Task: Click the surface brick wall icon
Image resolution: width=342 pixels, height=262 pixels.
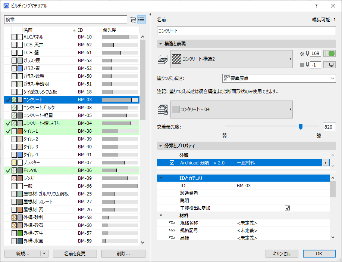Action: point(163,110)
